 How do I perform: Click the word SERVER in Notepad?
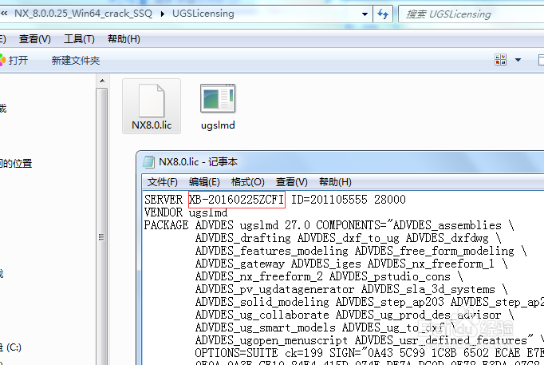click(x=164, y=200)
